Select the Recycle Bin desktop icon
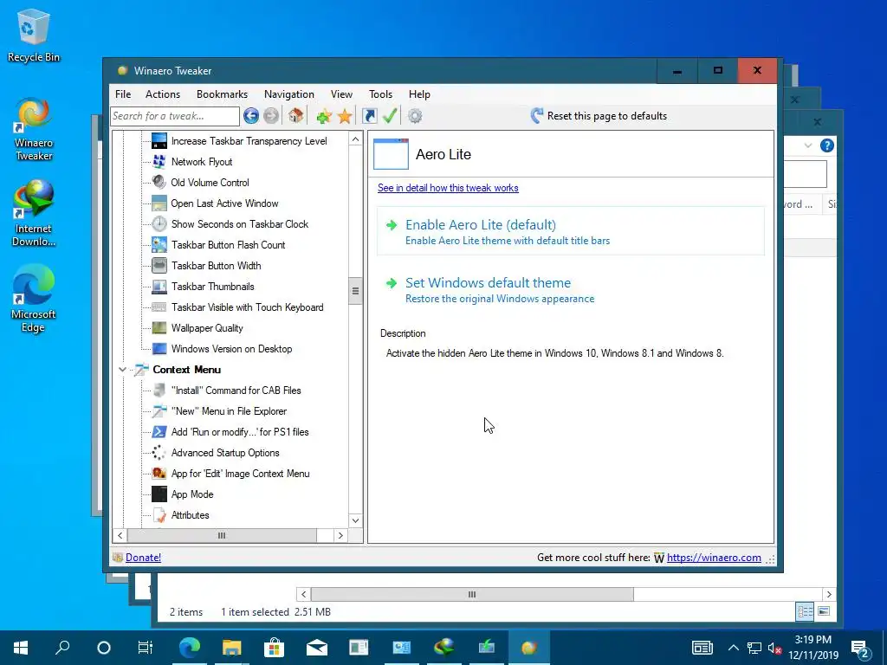The image size is (887, 665). click(34, 36)
